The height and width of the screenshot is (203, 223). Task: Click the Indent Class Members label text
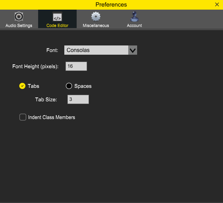click(x=52, y=117)
